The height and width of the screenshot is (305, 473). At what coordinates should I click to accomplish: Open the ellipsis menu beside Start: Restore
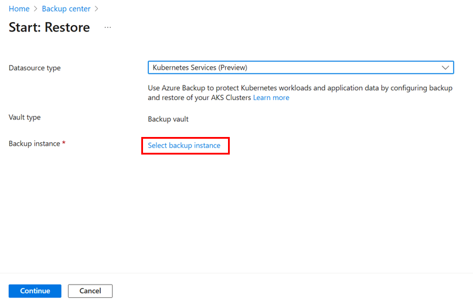tap(108, 28)
